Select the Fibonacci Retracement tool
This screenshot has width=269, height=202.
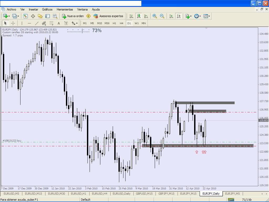click(x=51, y=23)
